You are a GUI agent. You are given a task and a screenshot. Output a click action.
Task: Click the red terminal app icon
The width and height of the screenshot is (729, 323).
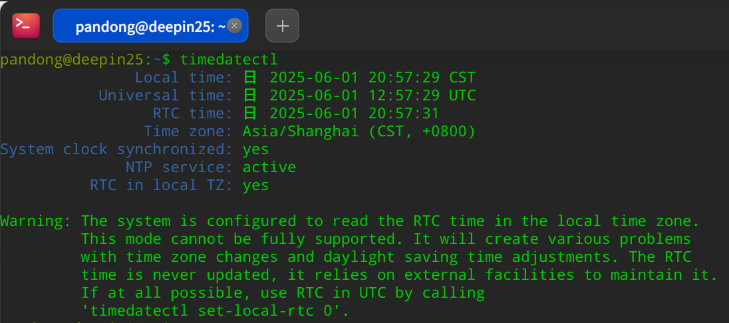point(26,26)
